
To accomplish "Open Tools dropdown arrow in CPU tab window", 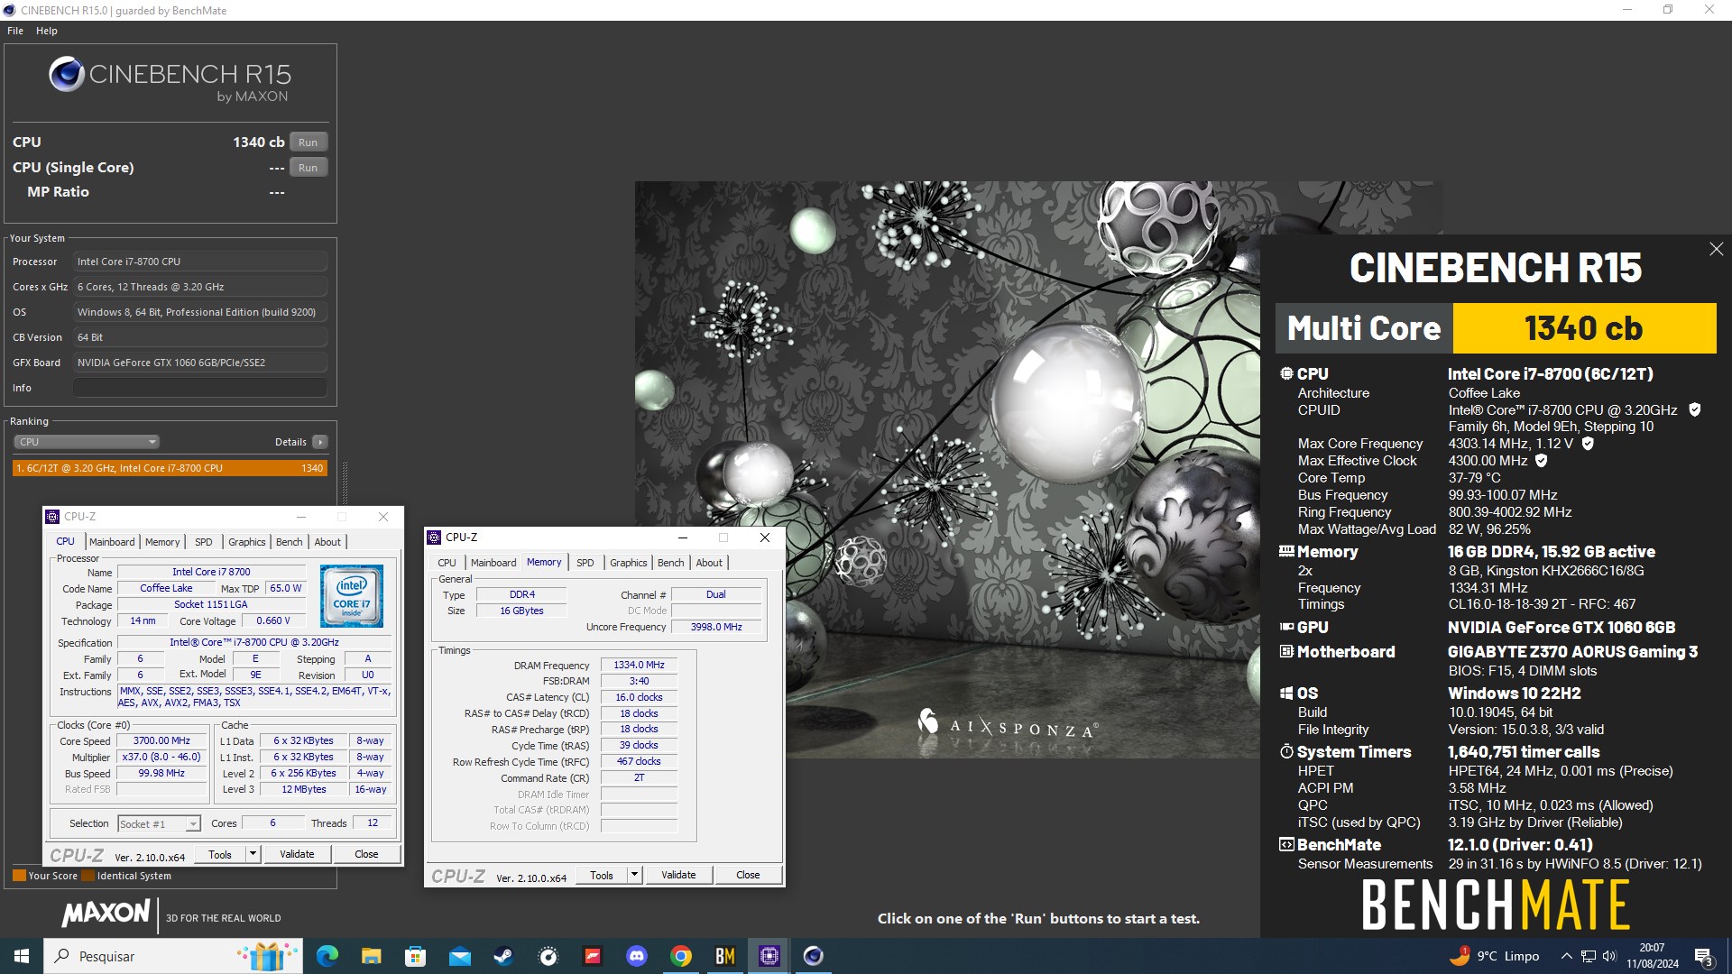I will [x=253, y=854].
